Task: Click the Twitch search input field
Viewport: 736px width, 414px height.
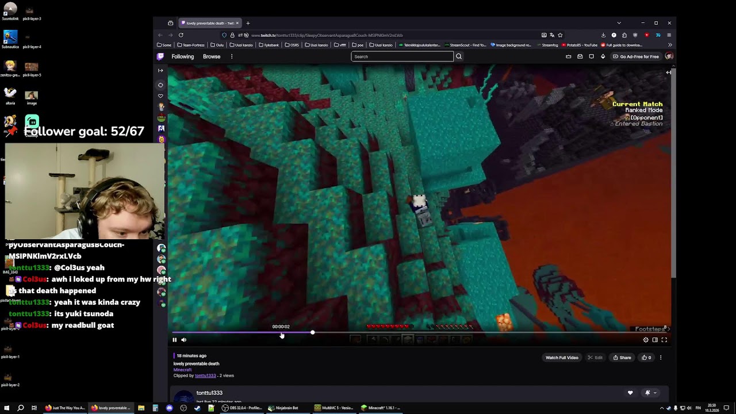Action: pyautogui.click(x=402, y=56)
